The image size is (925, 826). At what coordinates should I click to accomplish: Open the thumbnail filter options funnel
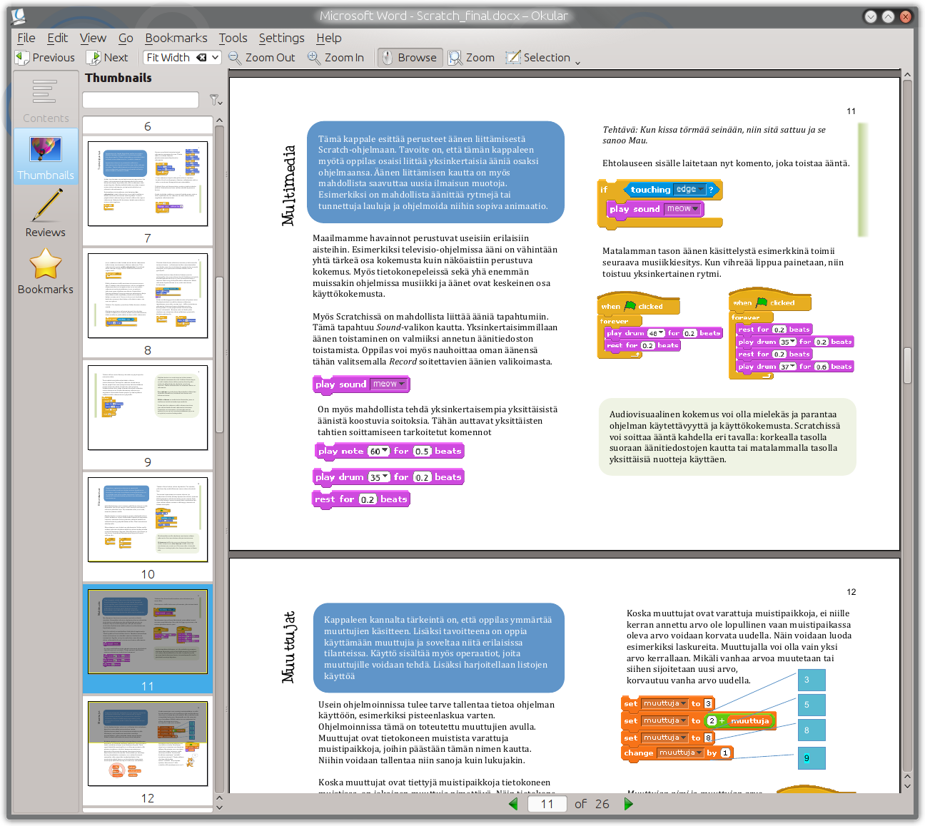(x=215, y=100)
